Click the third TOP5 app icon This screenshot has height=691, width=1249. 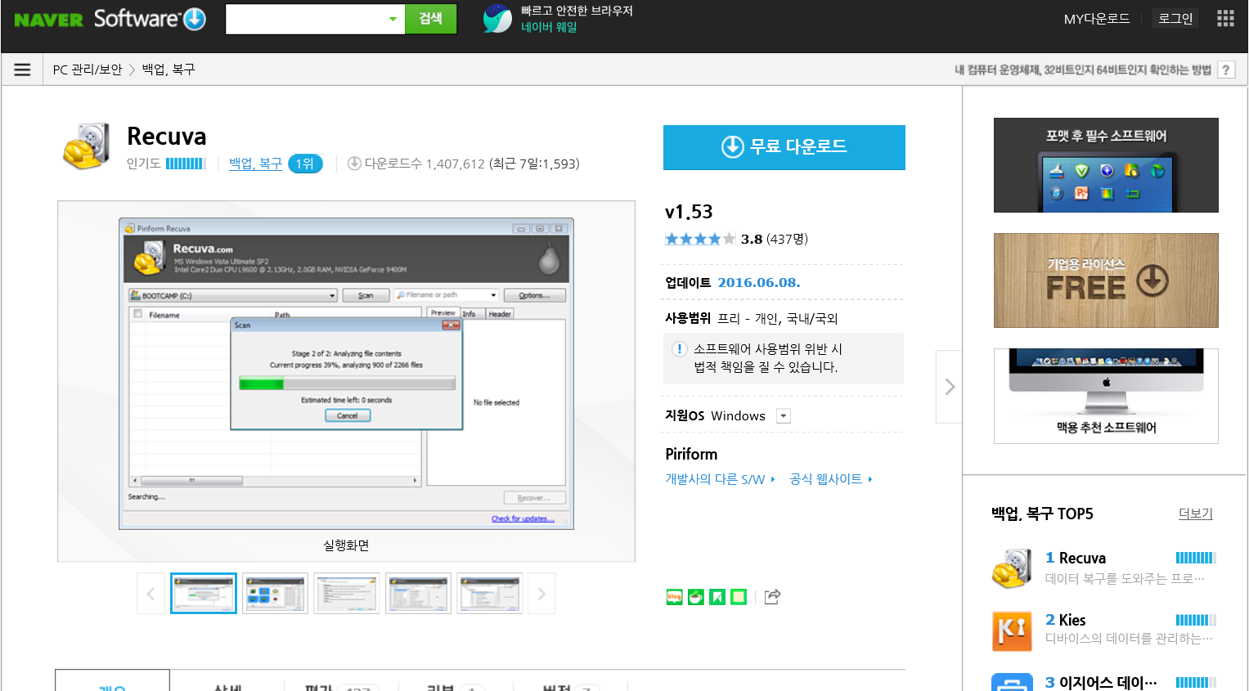click(1012, 683)
